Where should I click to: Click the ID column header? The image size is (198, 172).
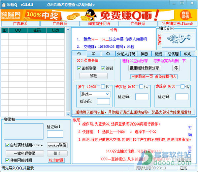click(x=5, y=30)
